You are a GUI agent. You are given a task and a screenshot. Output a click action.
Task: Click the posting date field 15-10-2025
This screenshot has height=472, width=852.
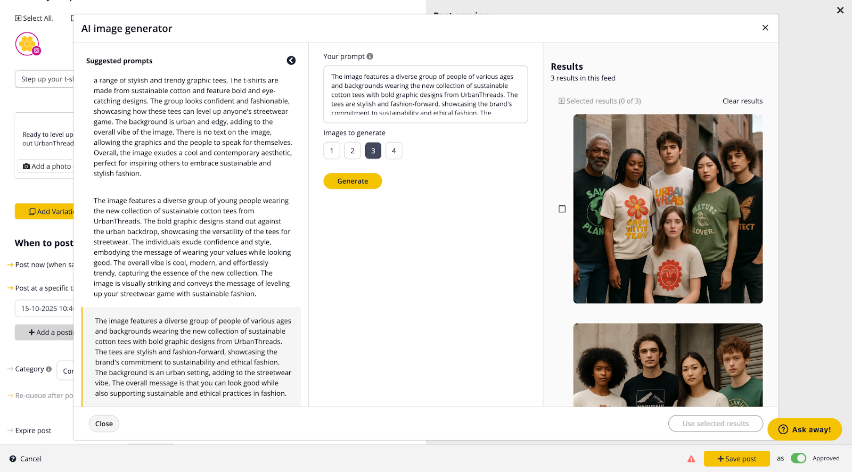click(x=44, y=308)
